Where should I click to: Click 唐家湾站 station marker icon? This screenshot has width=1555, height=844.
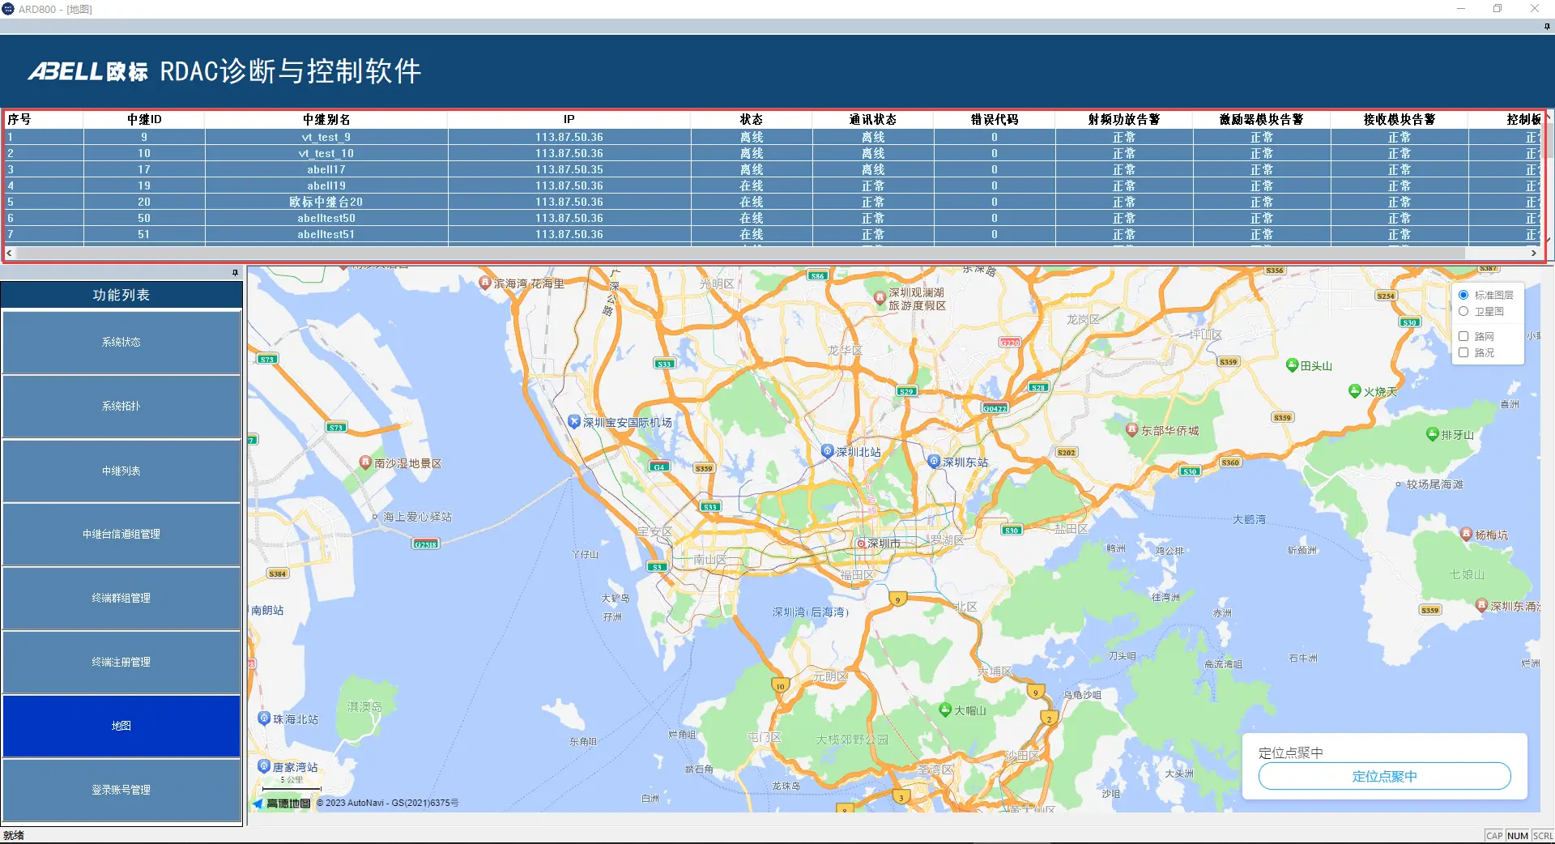pyautogui.click(x=264, y=765)
